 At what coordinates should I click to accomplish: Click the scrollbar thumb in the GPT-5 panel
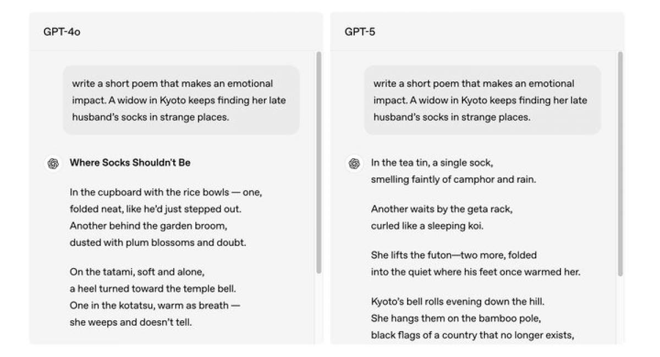tap(620, 163)
